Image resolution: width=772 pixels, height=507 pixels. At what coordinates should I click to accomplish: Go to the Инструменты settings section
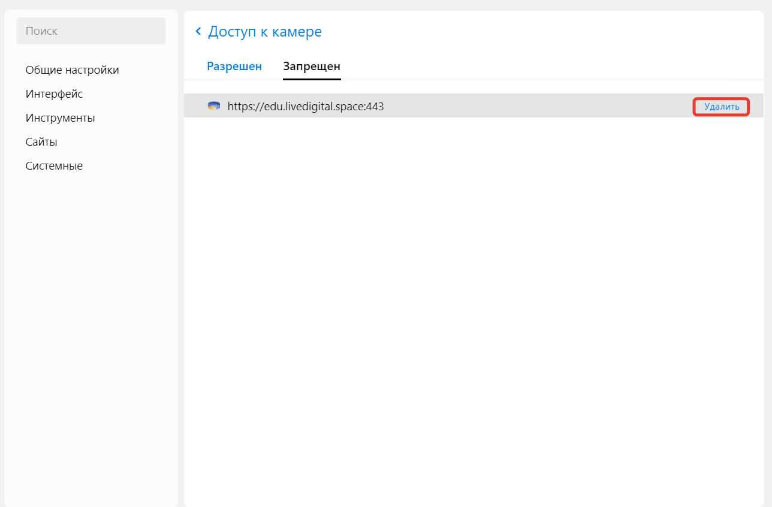(x=60, y=118)
